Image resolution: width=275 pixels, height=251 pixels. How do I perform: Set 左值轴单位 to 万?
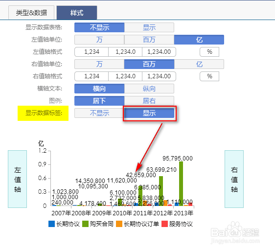coord(99,40)
